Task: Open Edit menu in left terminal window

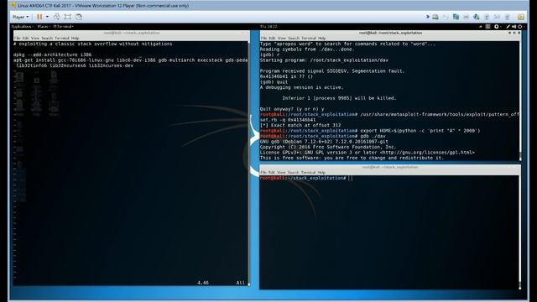Action: pos(26,39)
